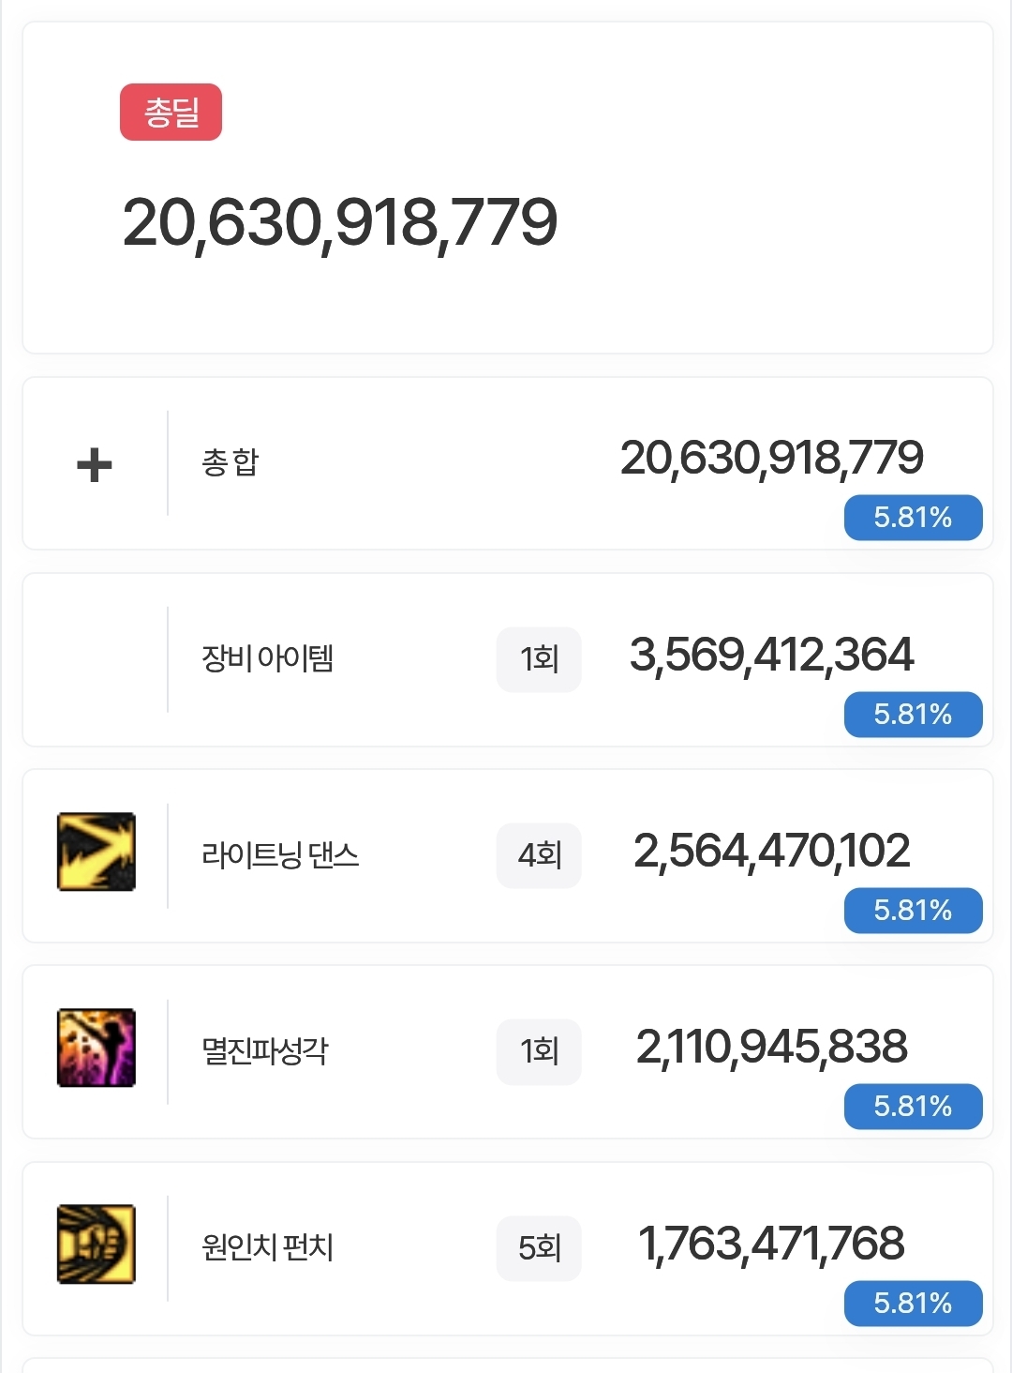Screen dimensions: 1012x1373
Task: Click the 5.81% badge under 총합
Action: [913, 518]
